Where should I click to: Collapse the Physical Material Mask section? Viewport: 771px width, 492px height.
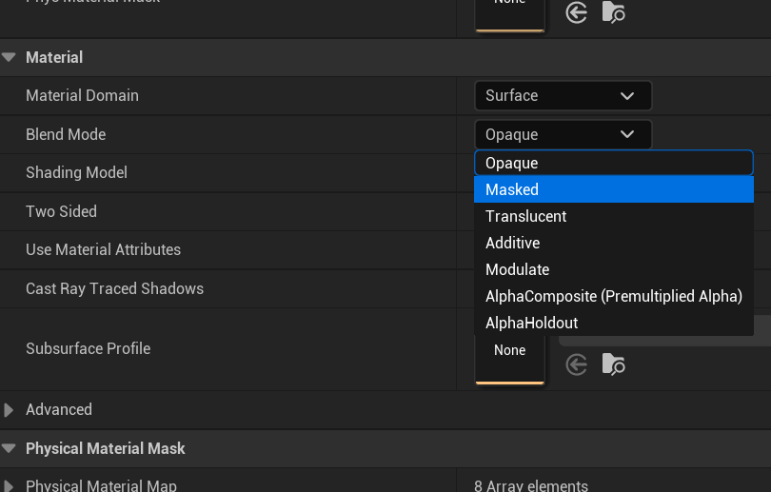[x=10, y=449]
